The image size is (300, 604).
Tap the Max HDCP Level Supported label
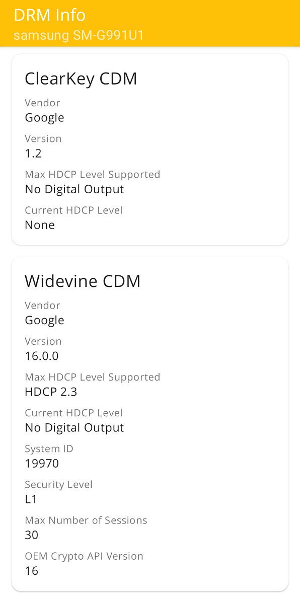tap(93, 174)
